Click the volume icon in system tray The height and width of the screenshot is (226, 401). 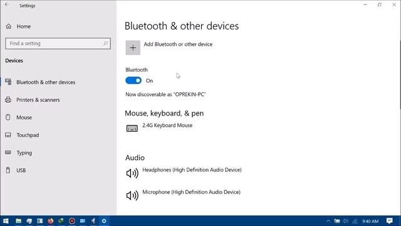(346, 221)
